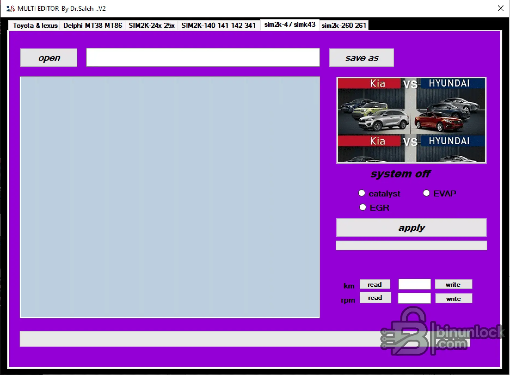Click the sim2k-47 simk43 tab
This screenshot has height=375, width=510.
coord(290,24)
